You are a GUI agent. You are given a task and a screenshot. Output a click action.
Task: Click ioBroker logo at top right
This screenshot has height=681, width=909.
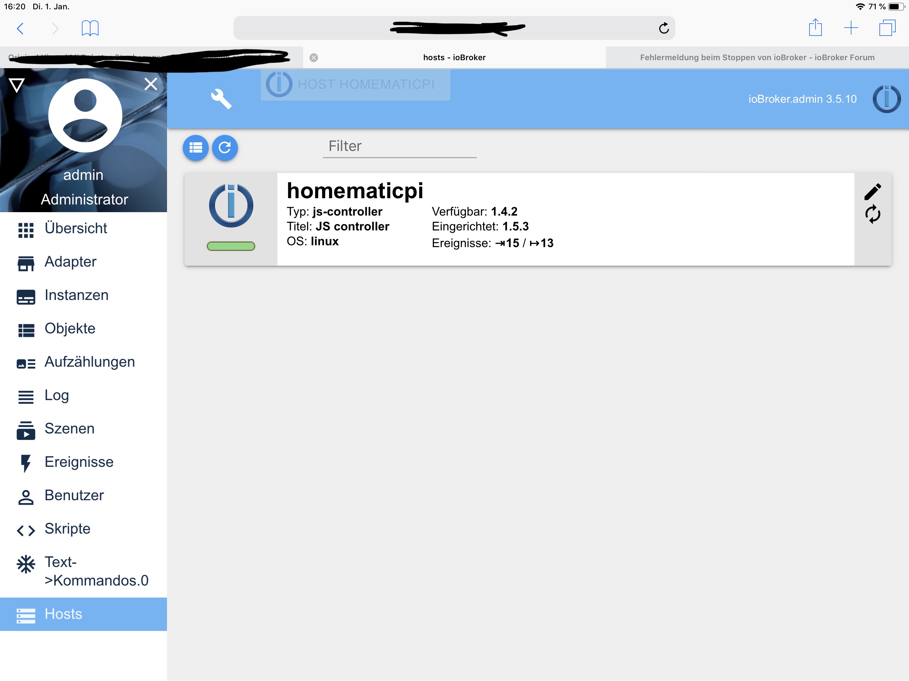click(886, 99)
